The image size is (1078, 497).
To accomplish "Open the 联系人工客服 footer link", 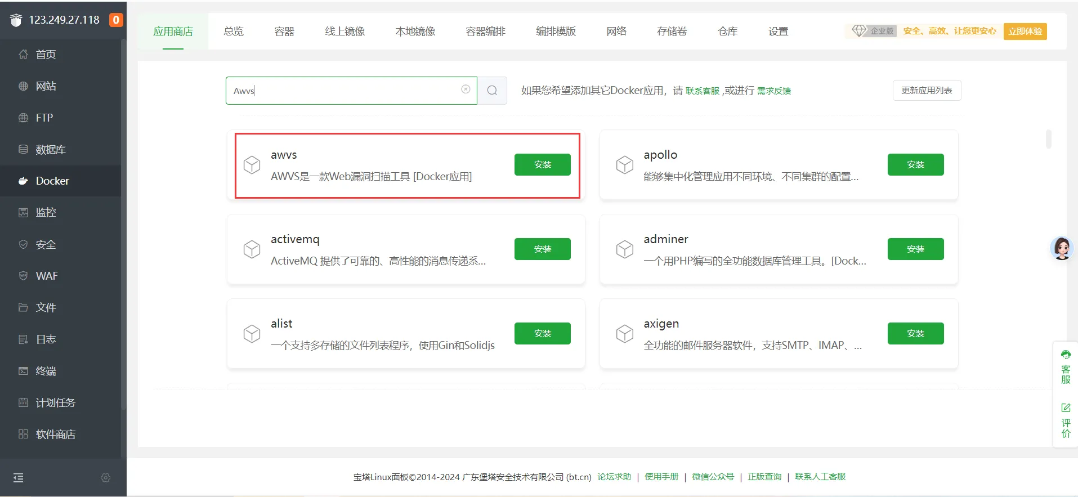I will pyautogui.click(x=820, y=477).
